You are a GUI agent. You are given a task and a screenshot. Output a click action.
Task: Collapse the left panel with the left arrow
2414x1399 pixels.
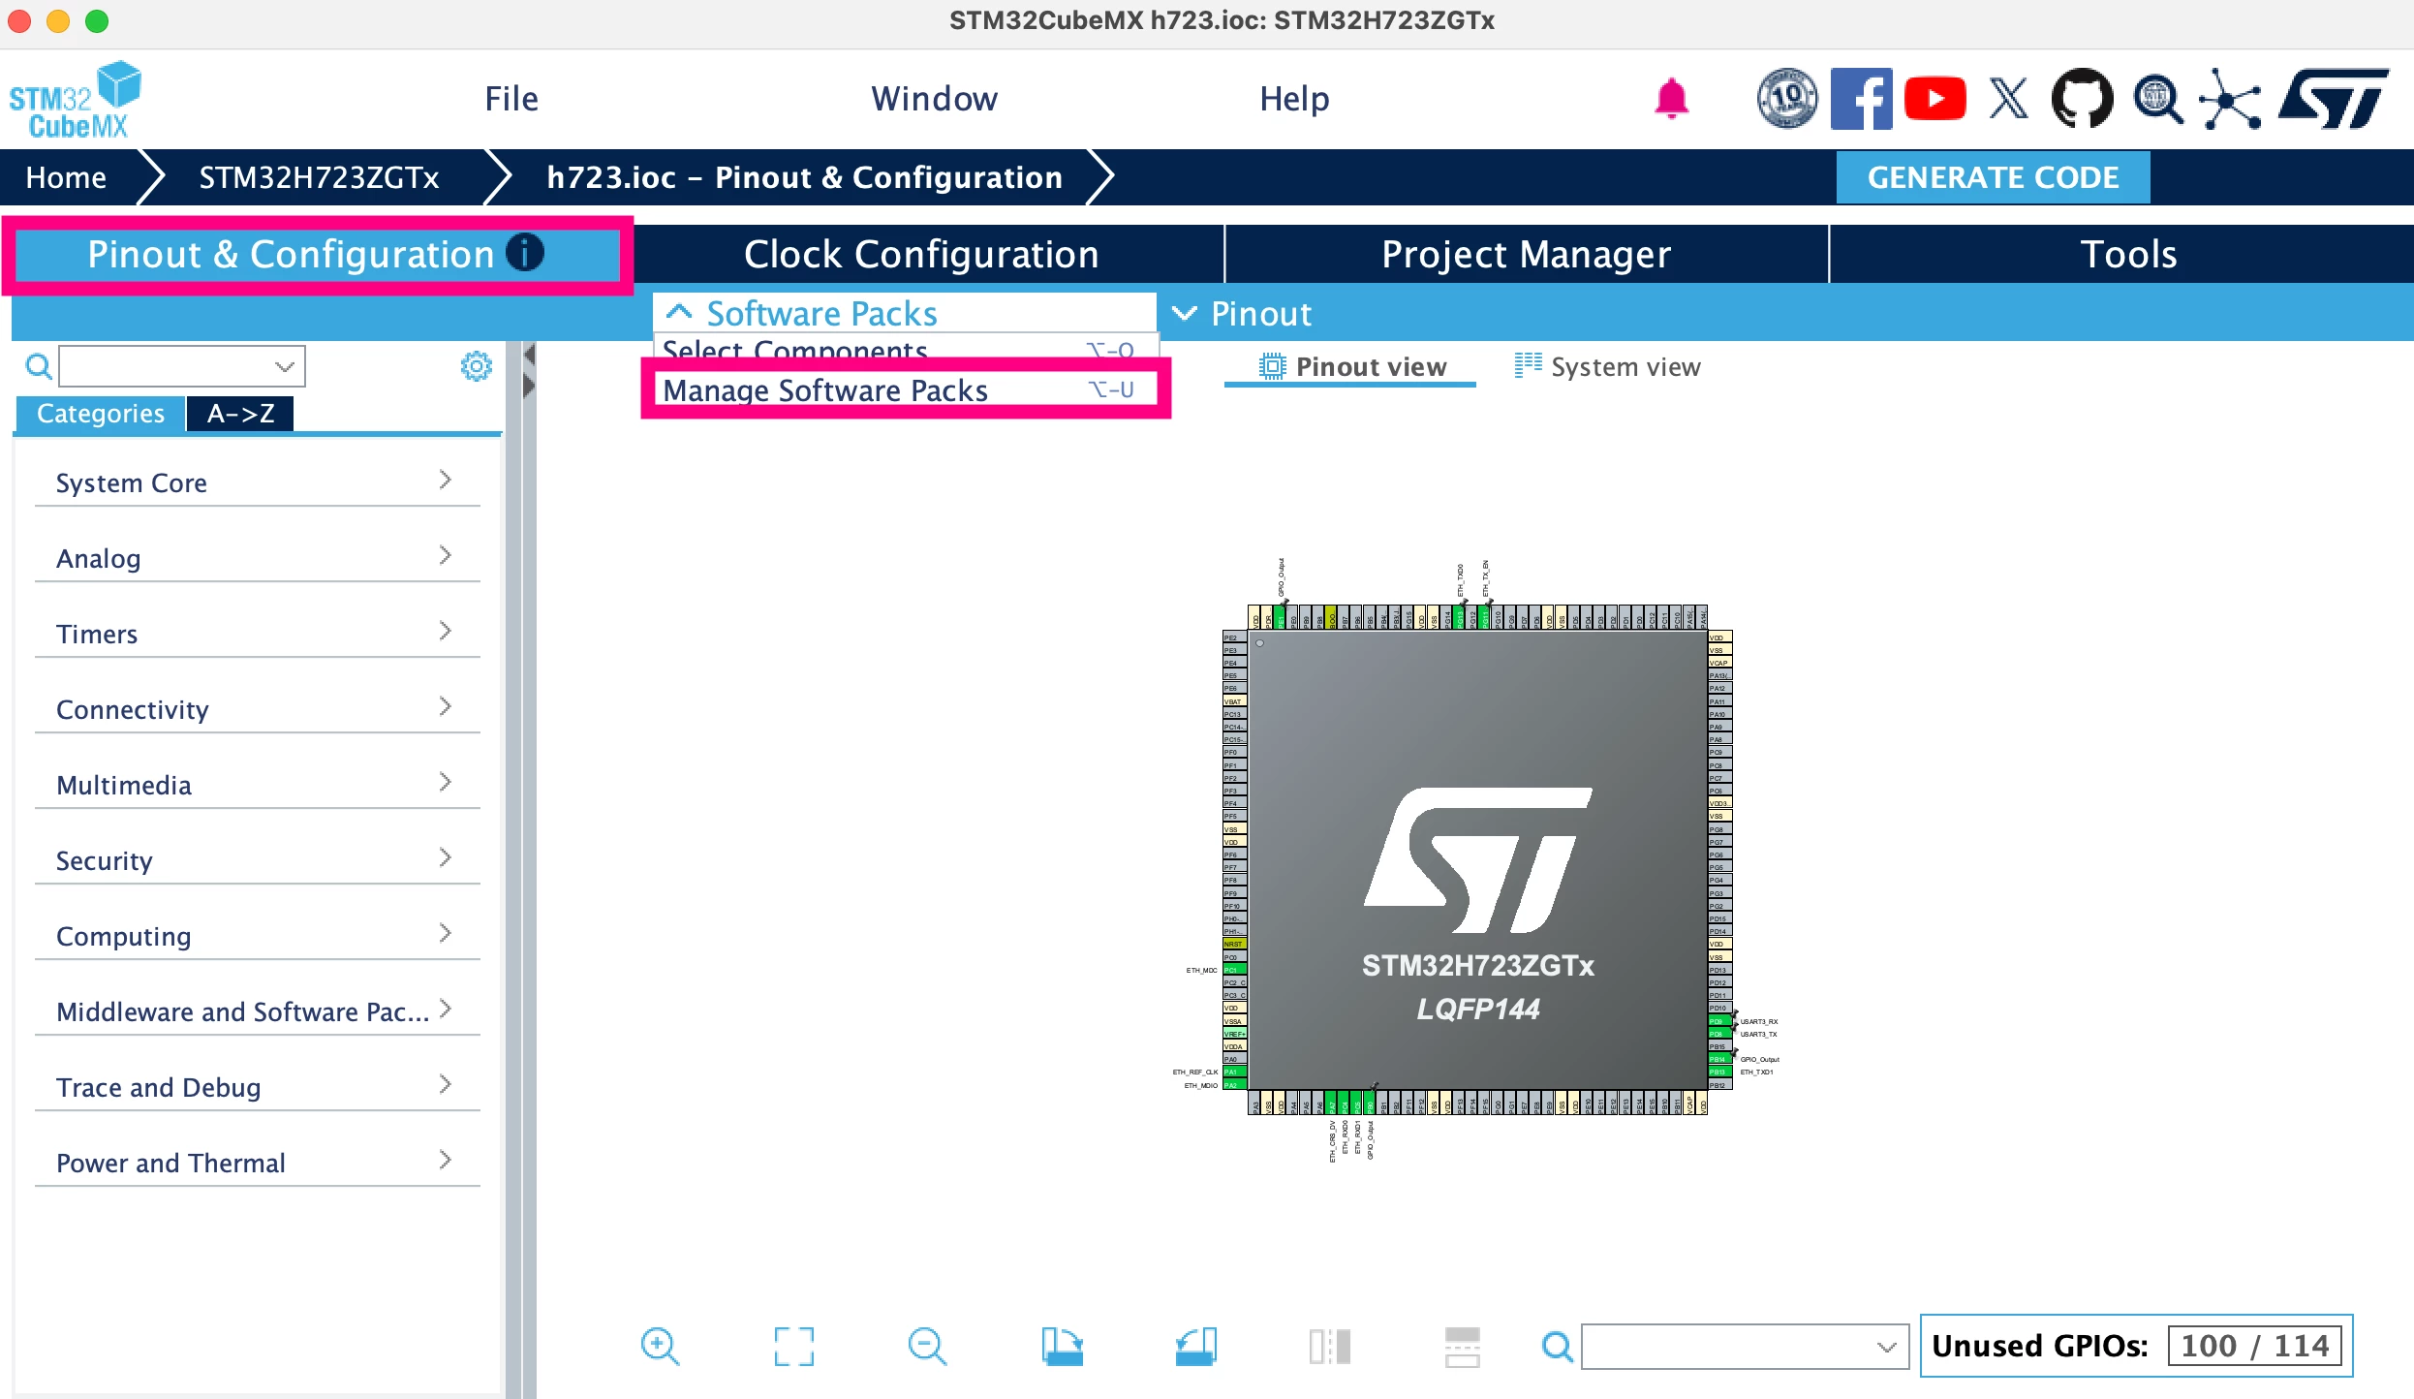(x=529, y=356)
